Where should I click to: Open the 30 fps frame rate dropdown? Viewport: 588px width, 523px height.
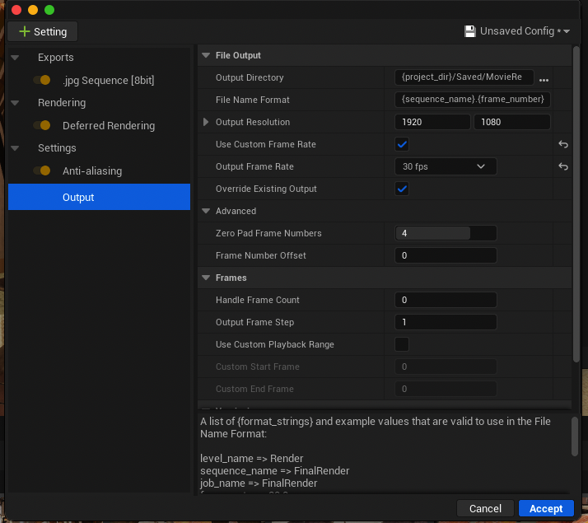coord(446,166)
